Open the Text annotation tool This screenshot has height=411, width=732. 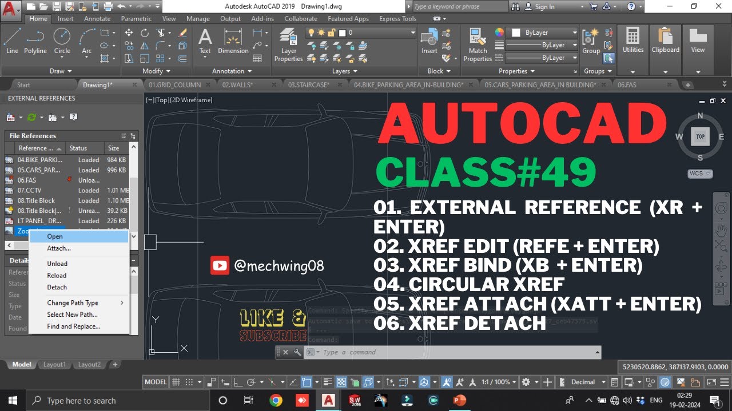click(x=205, y=41)
